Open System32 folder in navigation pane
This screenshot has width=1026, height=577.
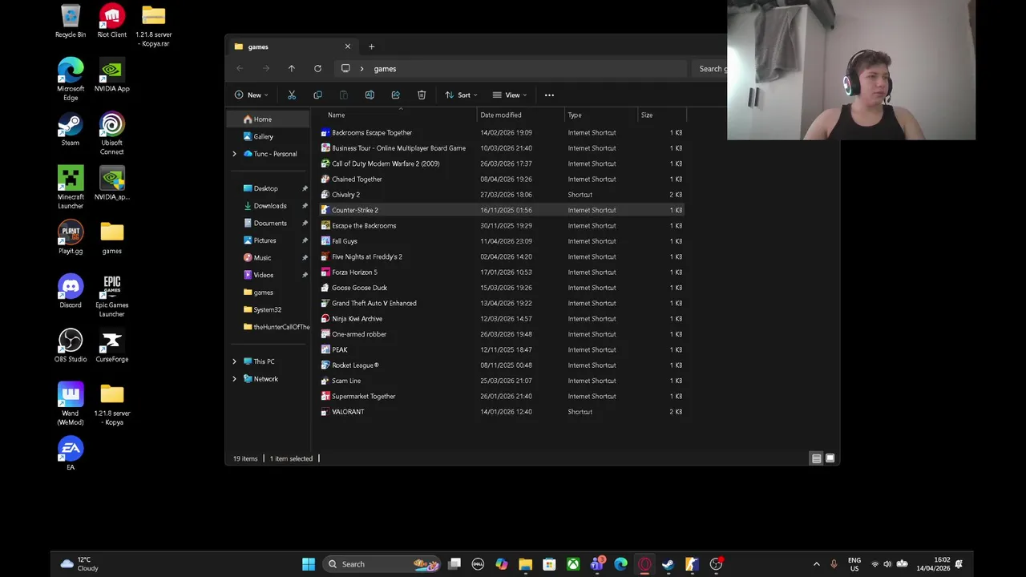(269, 309)
